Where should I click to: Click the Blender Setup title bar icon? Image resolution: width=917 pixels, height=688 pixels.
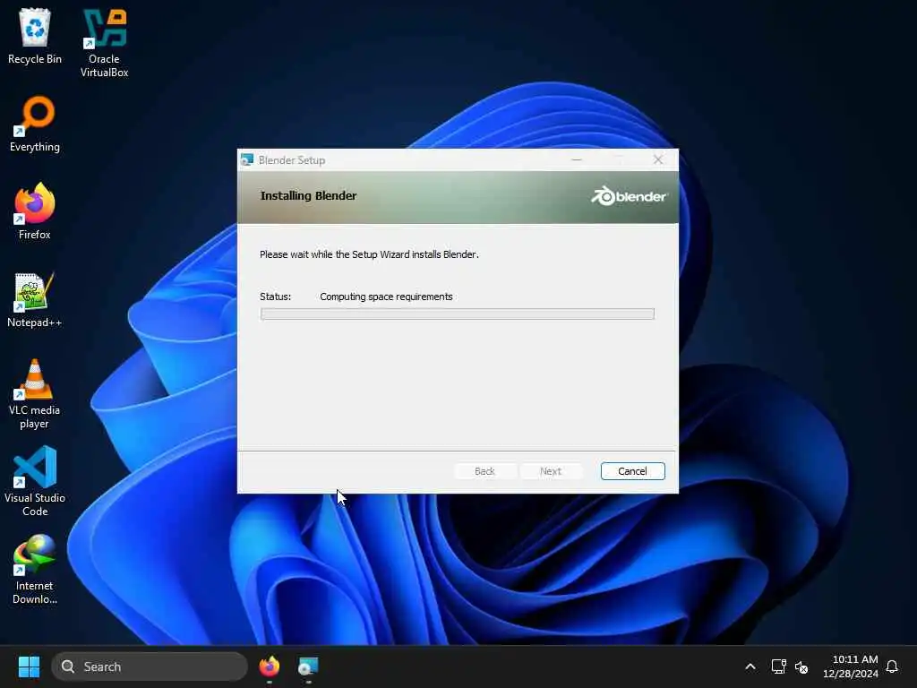[x=247, y=159]
